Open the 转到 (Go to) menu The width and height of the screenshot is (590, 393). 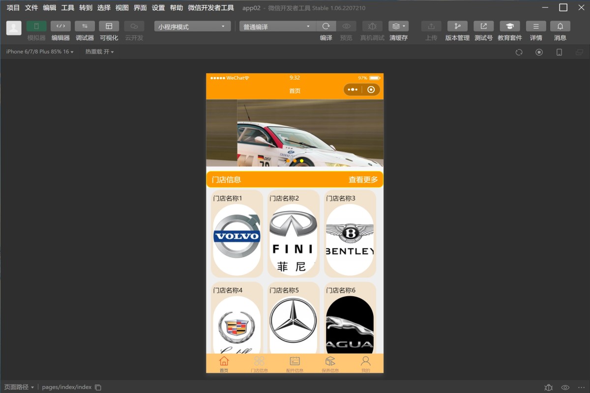point(86,8)
